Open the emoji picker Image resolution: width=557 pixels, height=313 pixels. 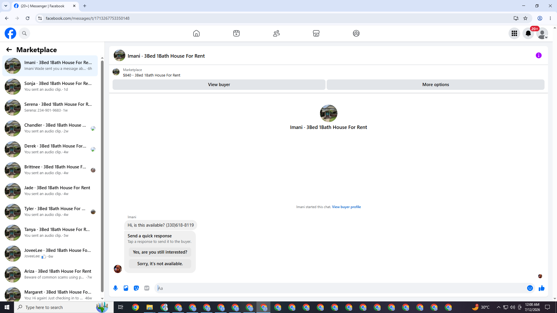pyautogui.click(x=530, y=288)
